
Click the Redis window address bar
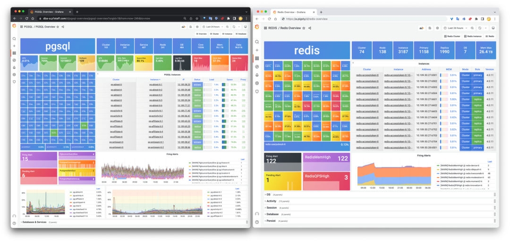[364, 19]
